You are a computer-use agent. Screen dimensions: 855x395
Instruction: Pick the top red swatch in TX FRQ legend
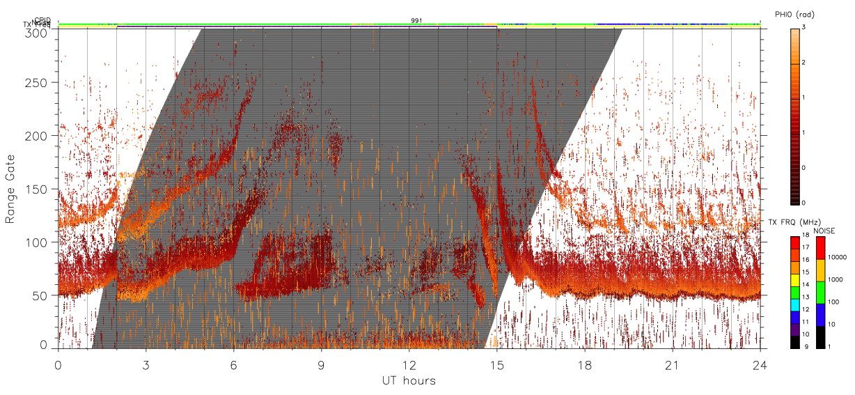(795, 242)
